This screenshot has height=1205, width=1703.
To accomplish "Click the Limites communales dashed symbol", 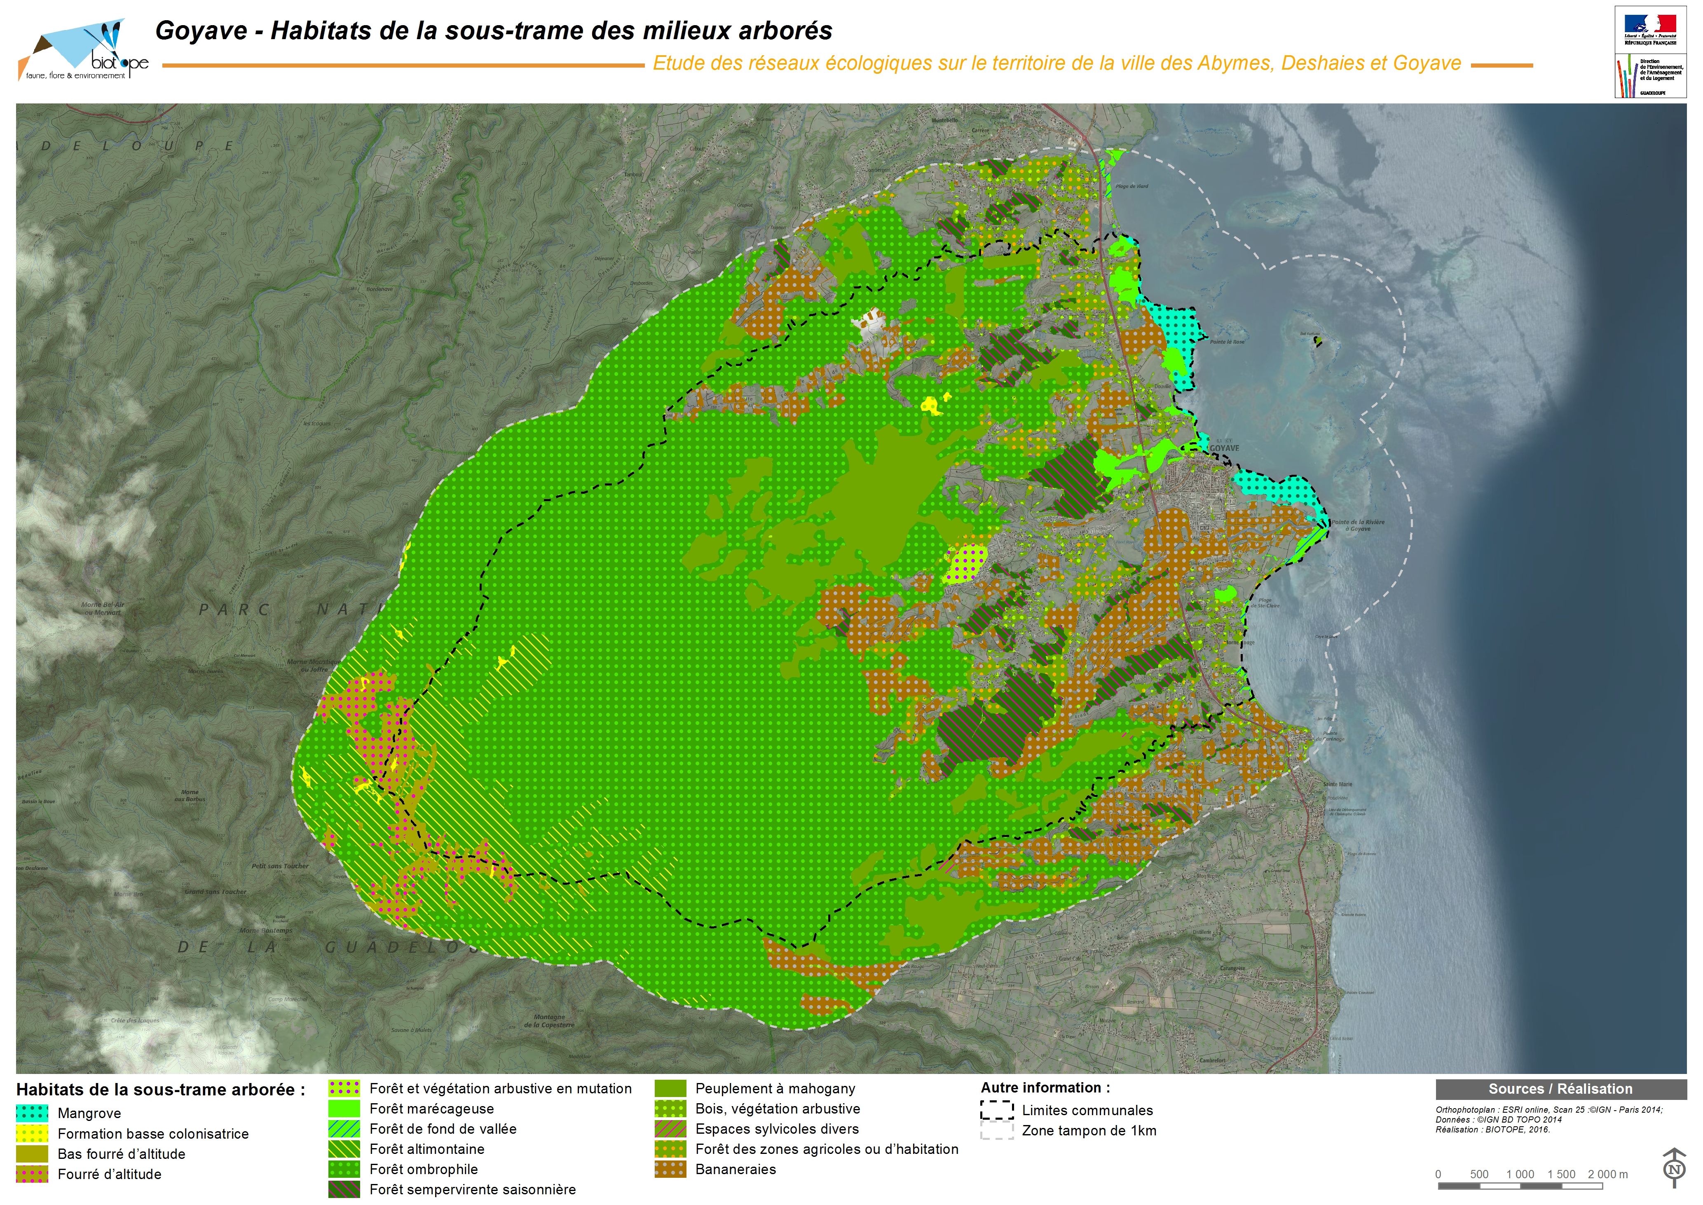I will tap(997, 1110).
